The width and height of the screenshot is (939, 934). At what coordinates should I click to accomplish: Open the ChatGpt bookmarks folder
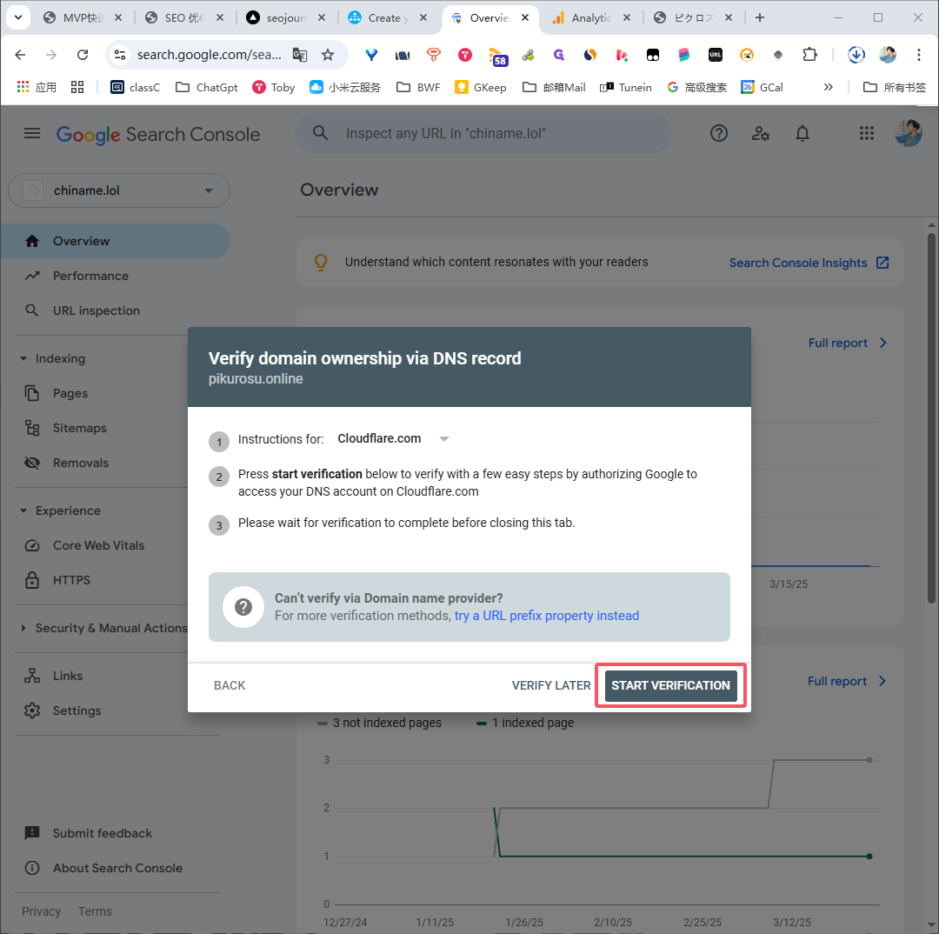pyautogui.click(x=207, y=88)
